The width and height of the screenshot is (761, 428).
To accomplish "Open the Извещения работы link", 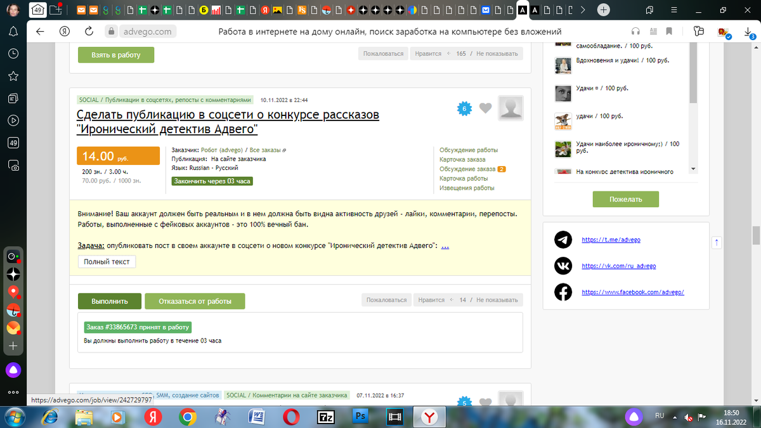I will click(467, 188).
